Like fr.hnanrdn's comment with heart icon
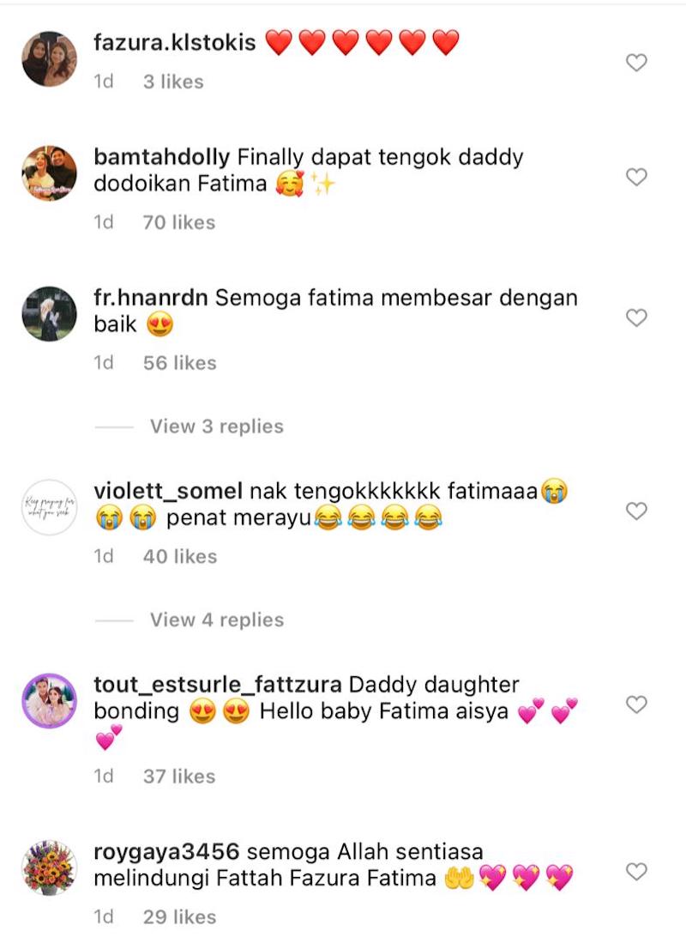This screenshot has height=943, width=686. pyautogui.click(x=636, y=317)
